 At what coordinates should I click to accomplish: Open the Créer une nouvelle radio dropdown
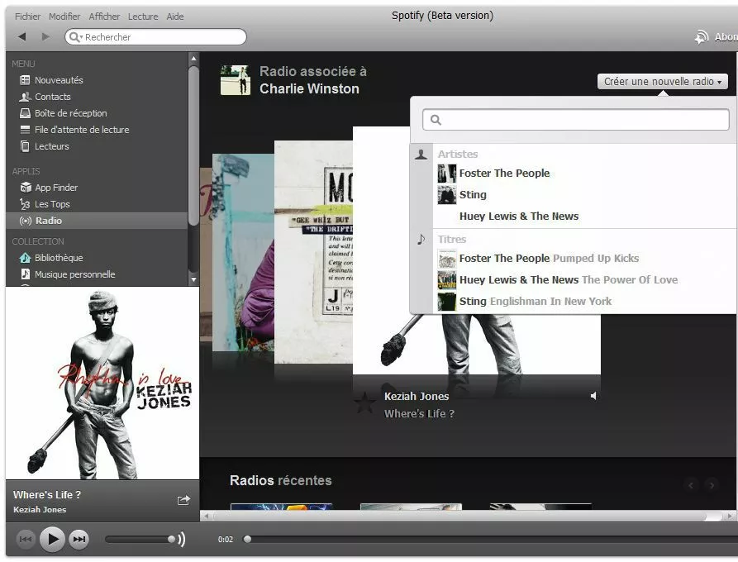(662, 82)
